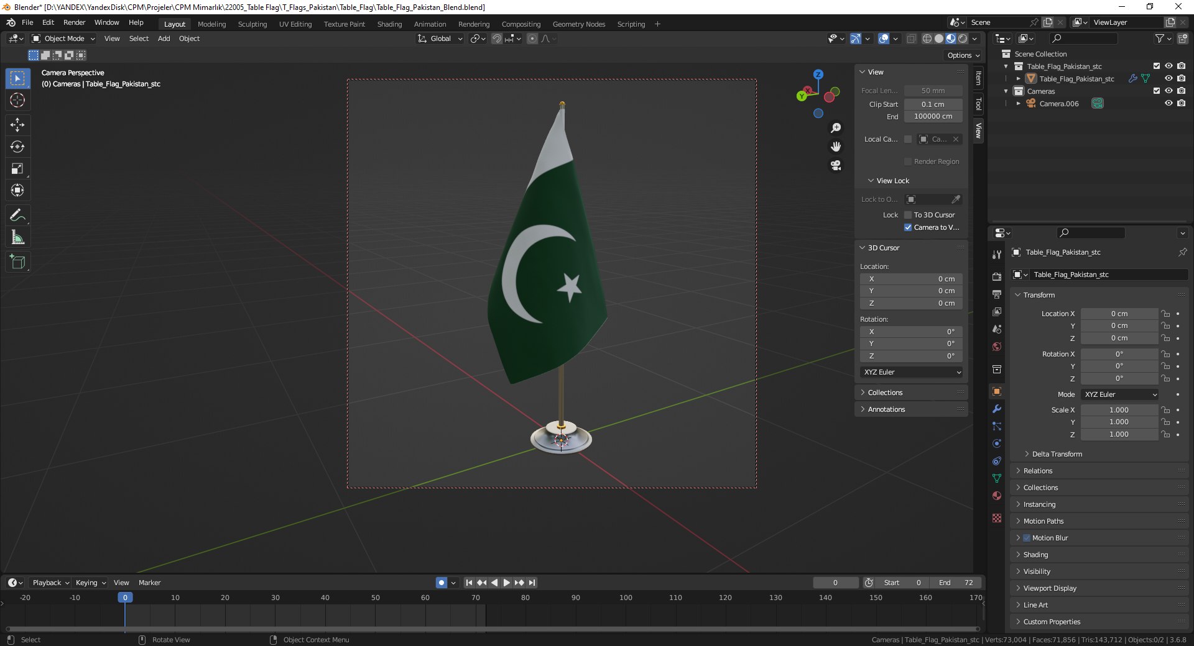Open the Object Mode dropdown
Image resolution: width=1194 pixels, height=646 pixels.
(63, 39)
